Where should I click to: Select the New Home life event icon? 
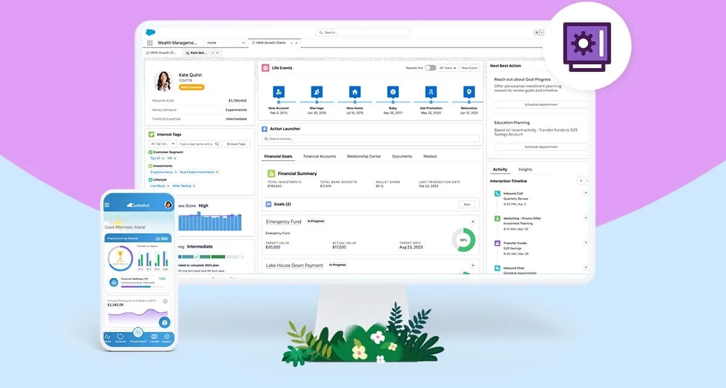point(355,92)
